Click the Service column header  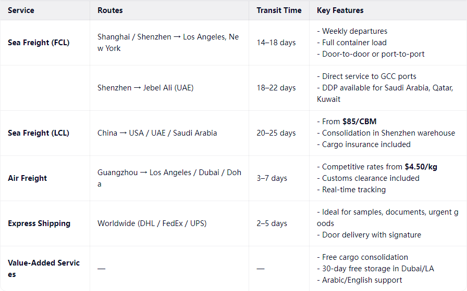click(21, 10)
